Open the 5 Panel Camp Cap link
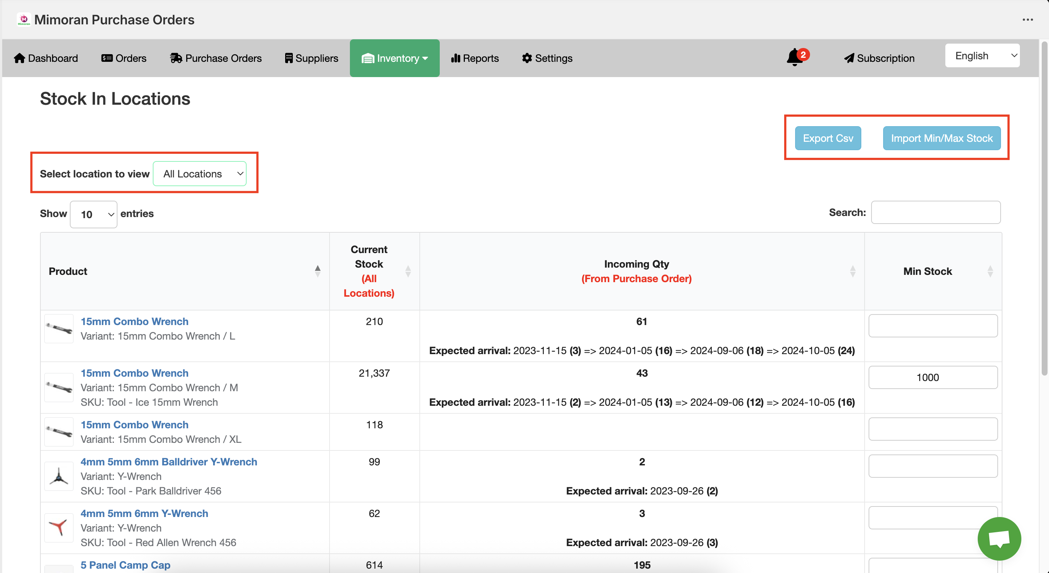Image resolution: width=1049 pixels, height=573 pixels. [125, 565]
